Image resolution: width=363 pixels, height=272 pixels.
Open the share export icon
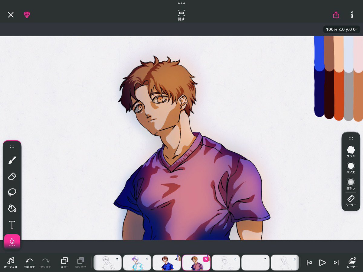click(x=336, y=15)
